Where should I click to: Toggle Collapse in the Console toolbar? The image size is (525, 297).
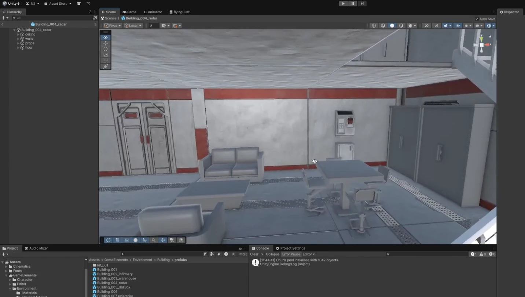272,254
